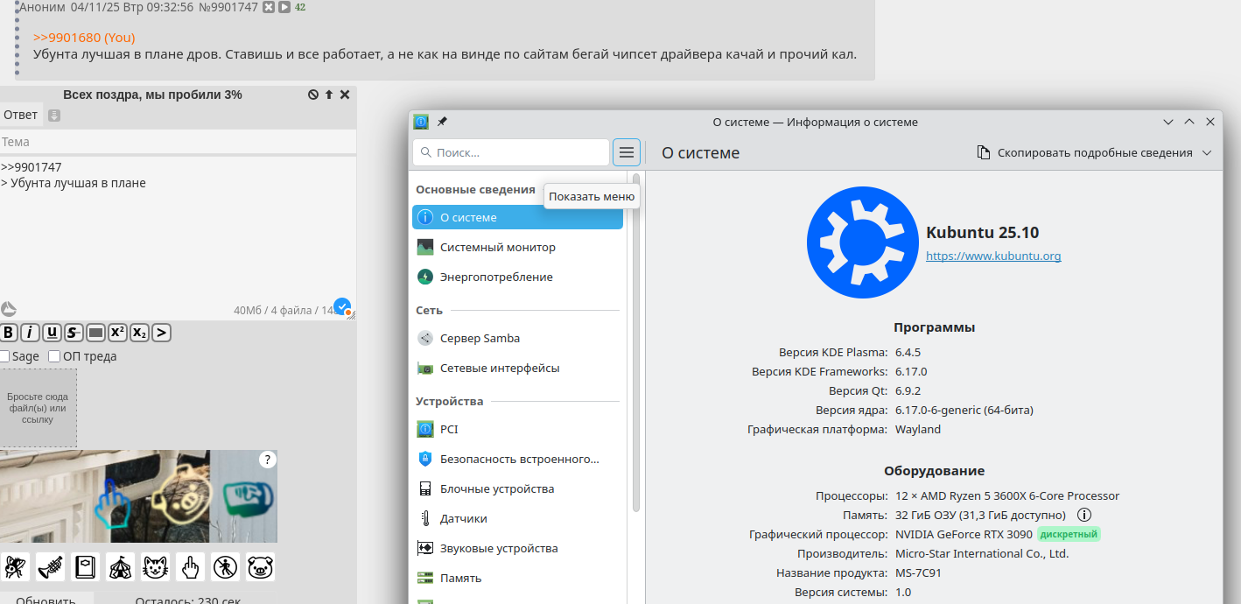The width and height of the screenshot is (1241, 604).
Task: Apply strikethrough formatting in reply form
Action: (x=74, y=333)
